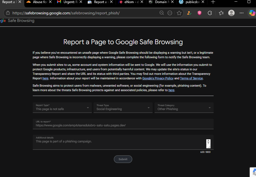Click the reCAPTCHA badge at bottom right
The height and width of the screenshot is (177, 256).
[253, 172]
